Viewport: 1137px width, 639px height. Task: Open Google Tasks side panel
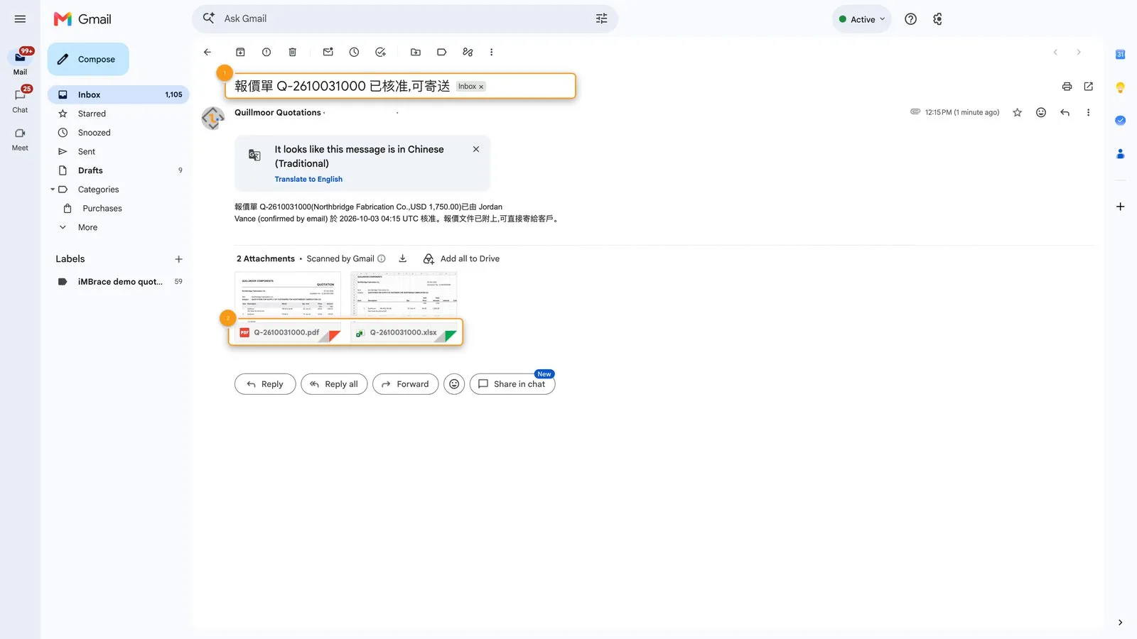coord(1120,121)
